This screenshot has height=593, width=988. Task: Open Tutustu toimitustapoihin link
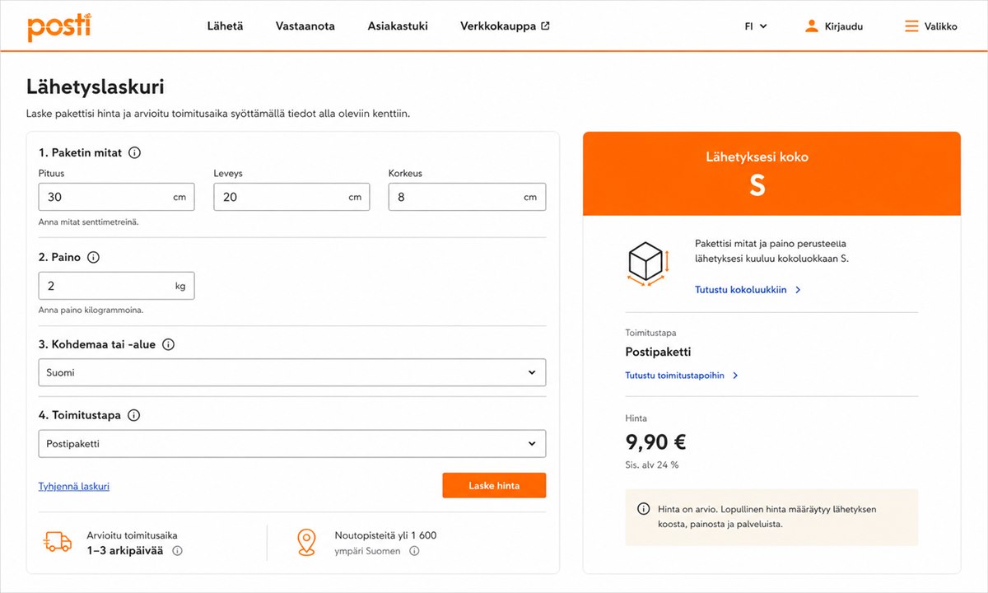click(x=682, y=376)
